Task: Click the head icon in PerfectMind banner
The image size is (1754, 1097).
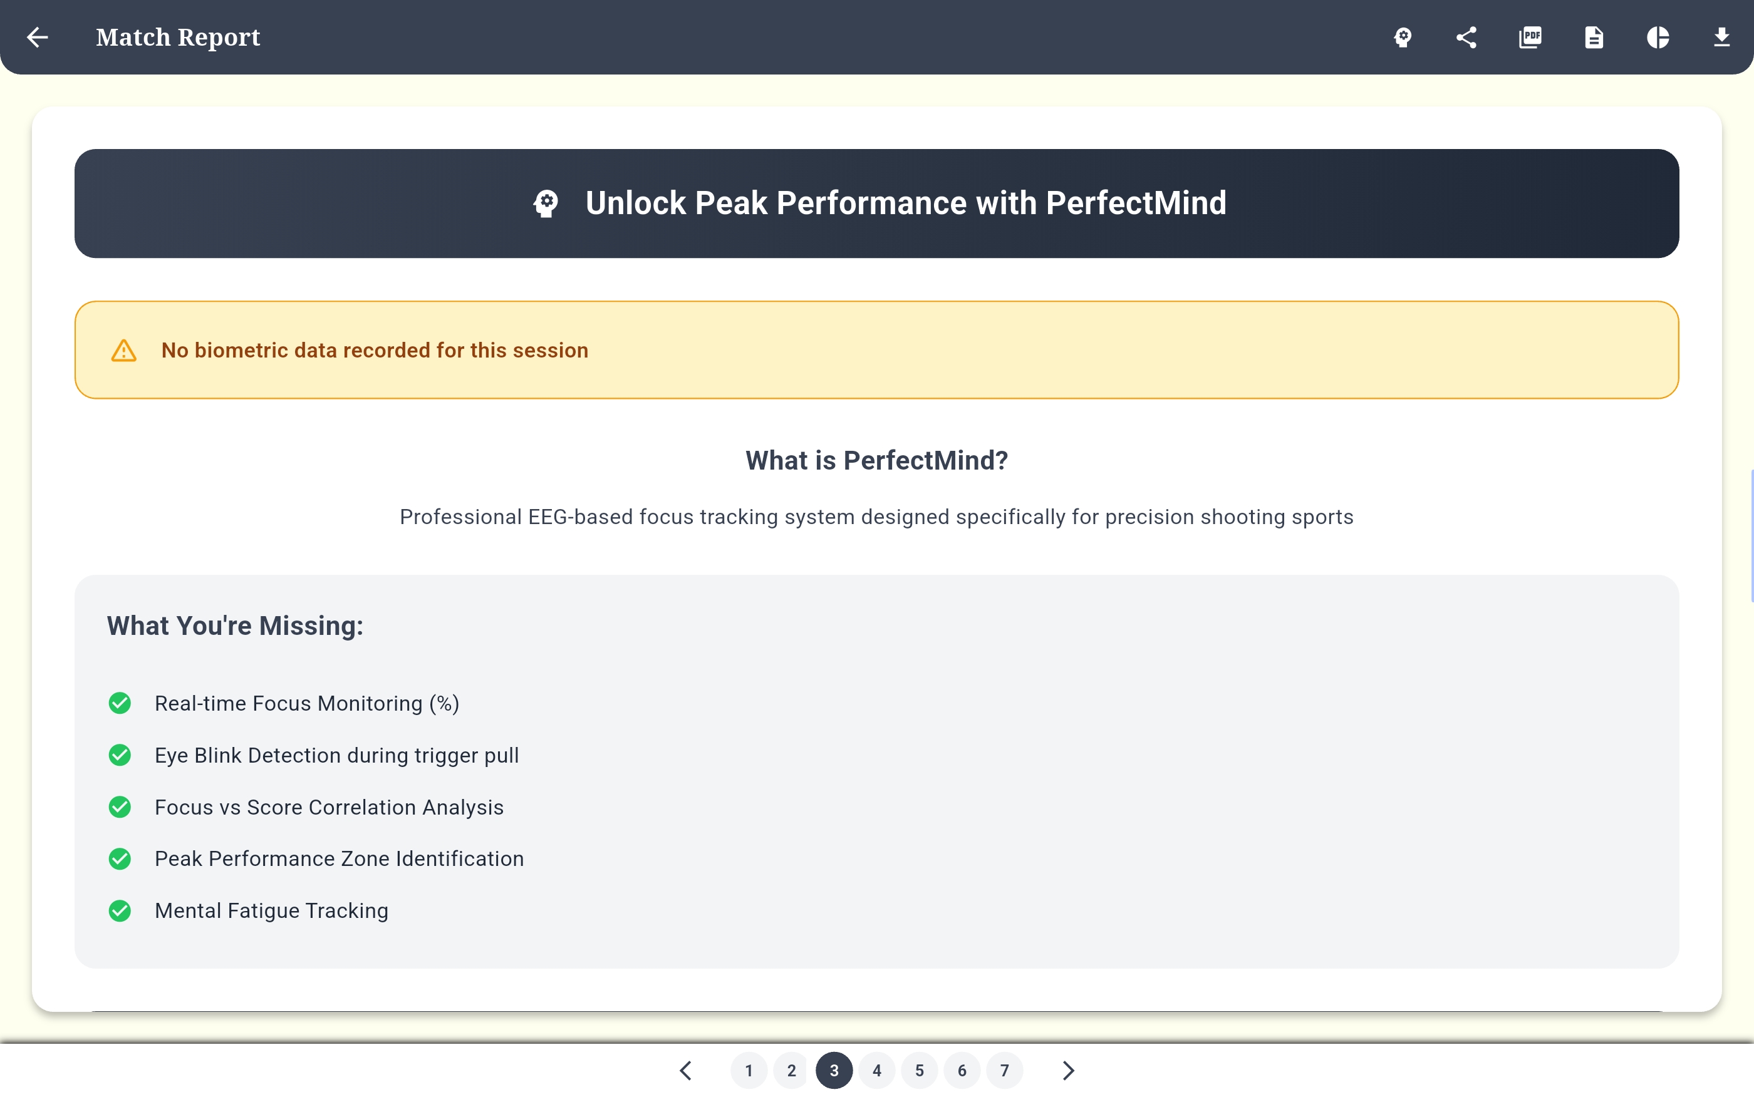Action: point(546,204)
